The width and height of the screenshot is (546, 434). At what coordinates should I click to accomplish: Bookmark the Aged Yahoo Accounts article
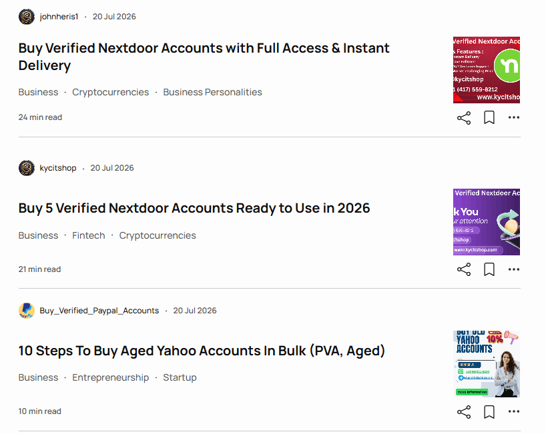(489, 412)
